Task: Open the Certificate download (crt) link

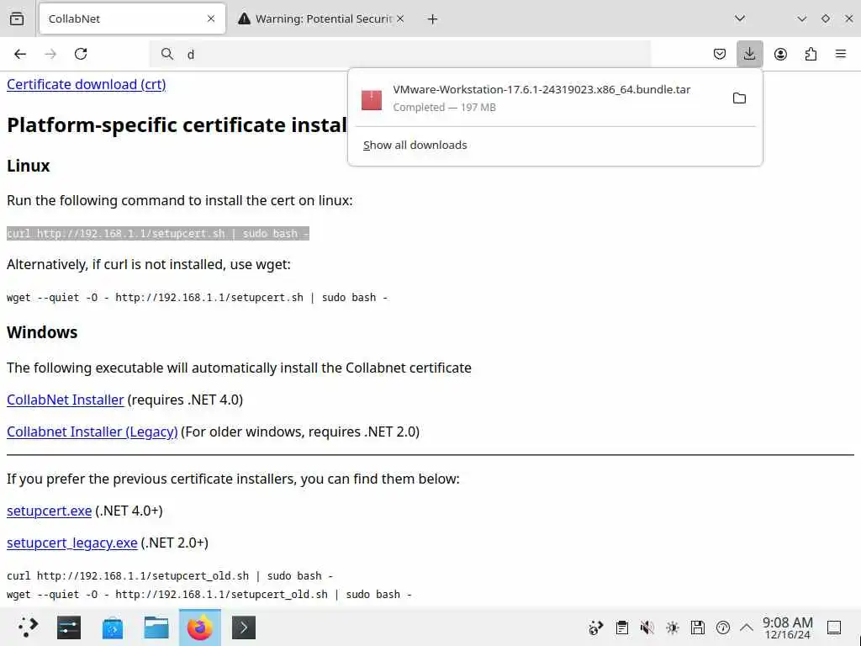Action: point(87,85)
